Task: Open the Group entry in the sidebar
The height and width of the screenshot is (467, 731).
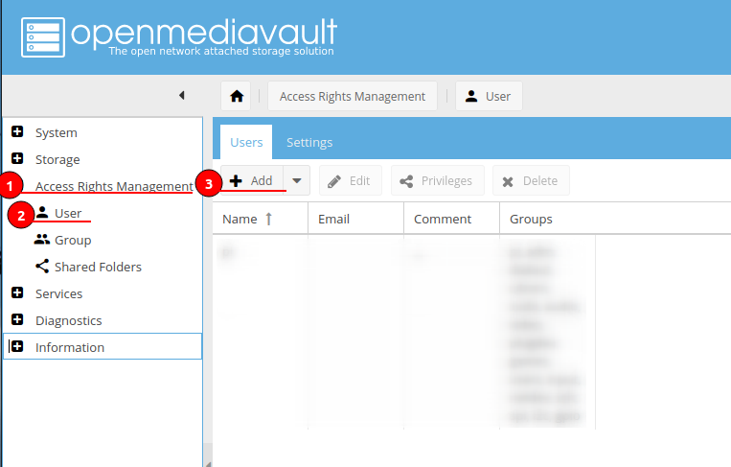Action: tap(73, 241)
